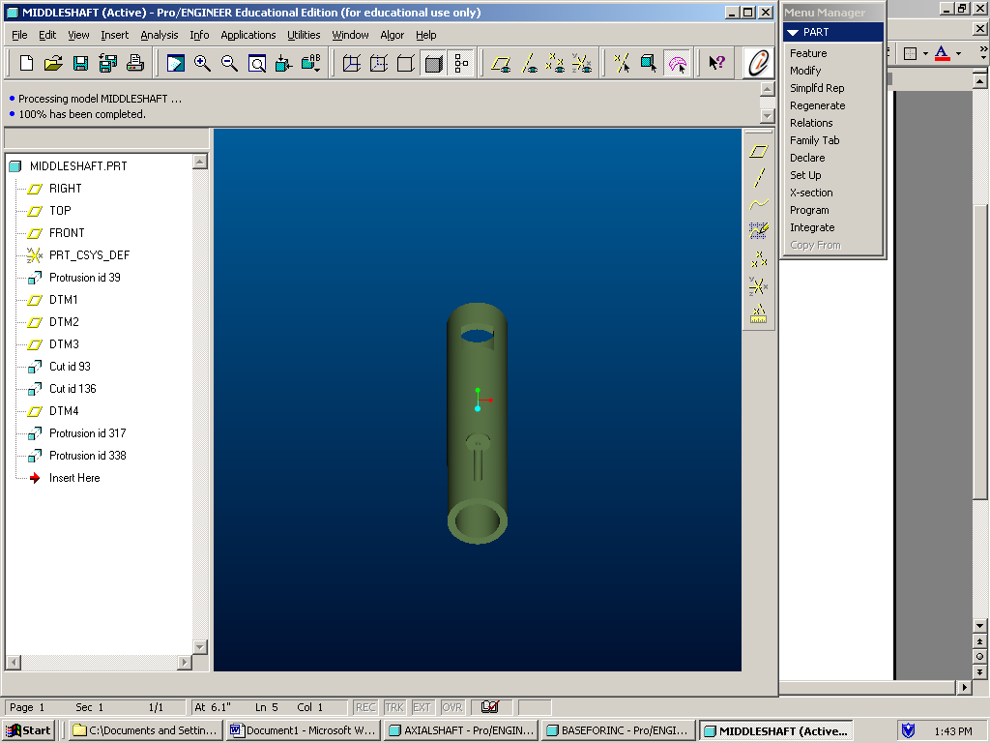The width and height of the screenshot is (990, 743).
Task: Open the Windows Start menu
Action: [28, 730]
